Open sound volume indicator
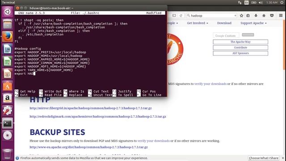The height and width of the screenshot is (161, 286). [261, 2]
